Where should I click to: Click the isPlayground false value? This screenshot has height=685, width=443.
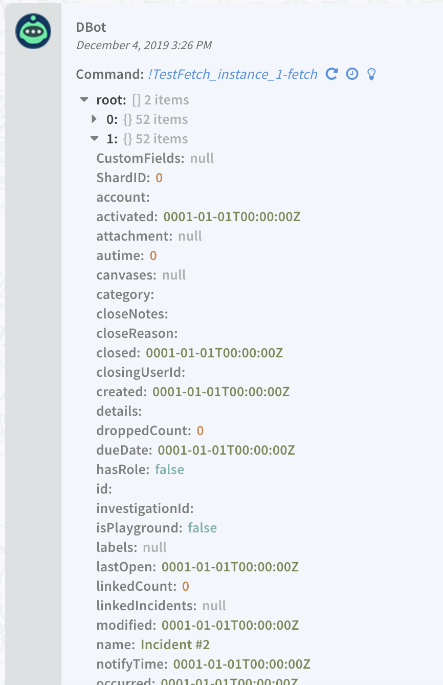coord(202,528)
